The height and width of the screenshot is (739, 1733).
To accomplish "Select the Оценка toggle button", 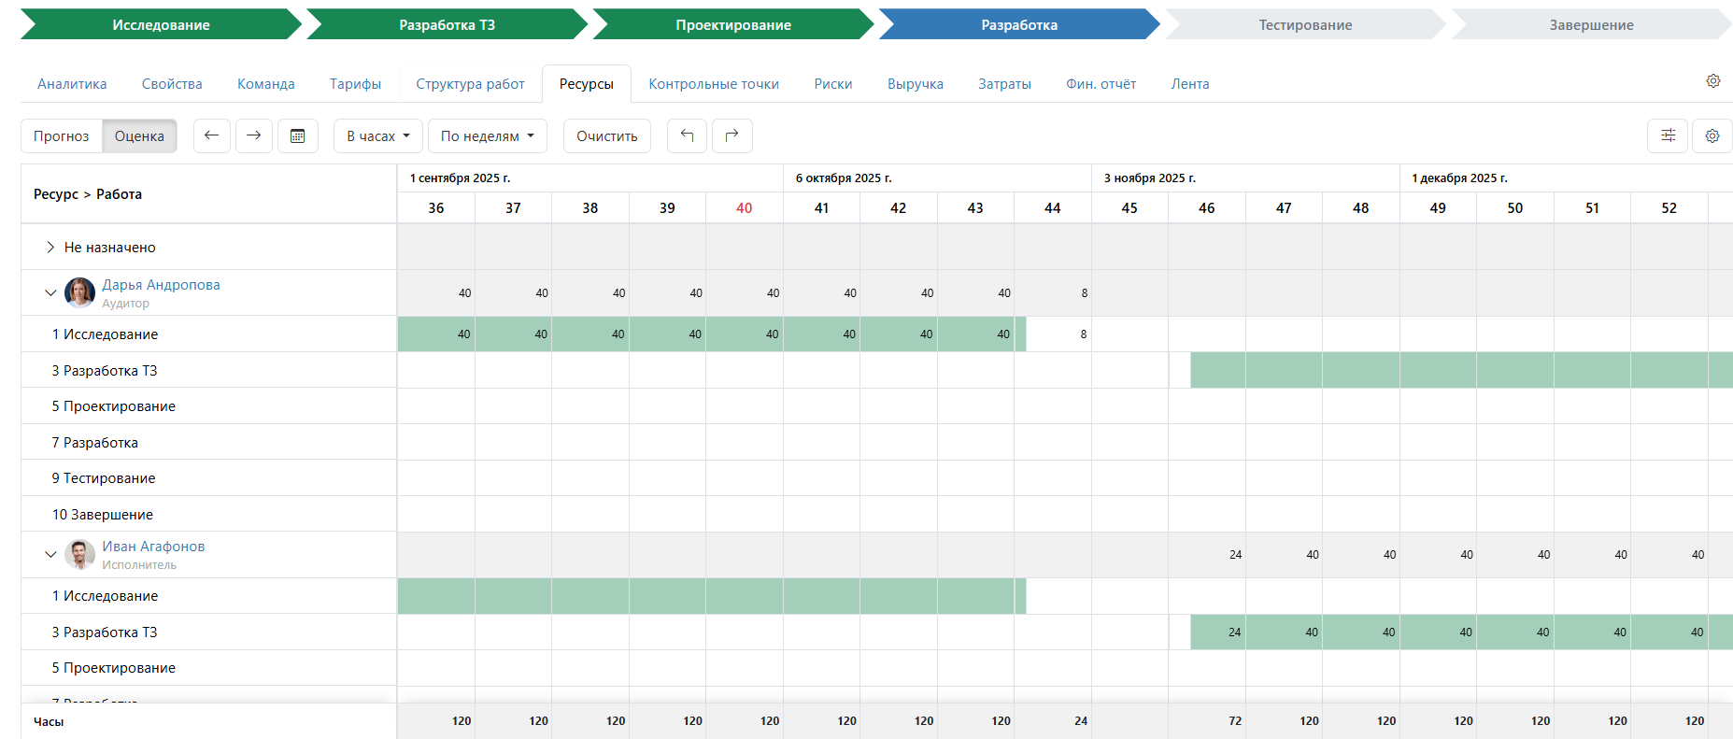I will pos(139,135).
